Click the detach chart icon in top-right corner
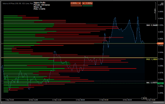 (x=162, y=4)
